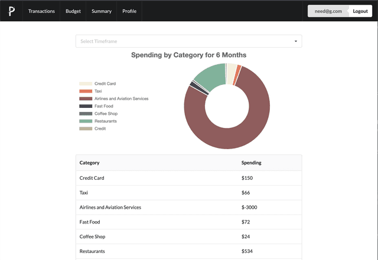
Task: Toggle Coffee Shop legend swatch
Action: point(86,113)
